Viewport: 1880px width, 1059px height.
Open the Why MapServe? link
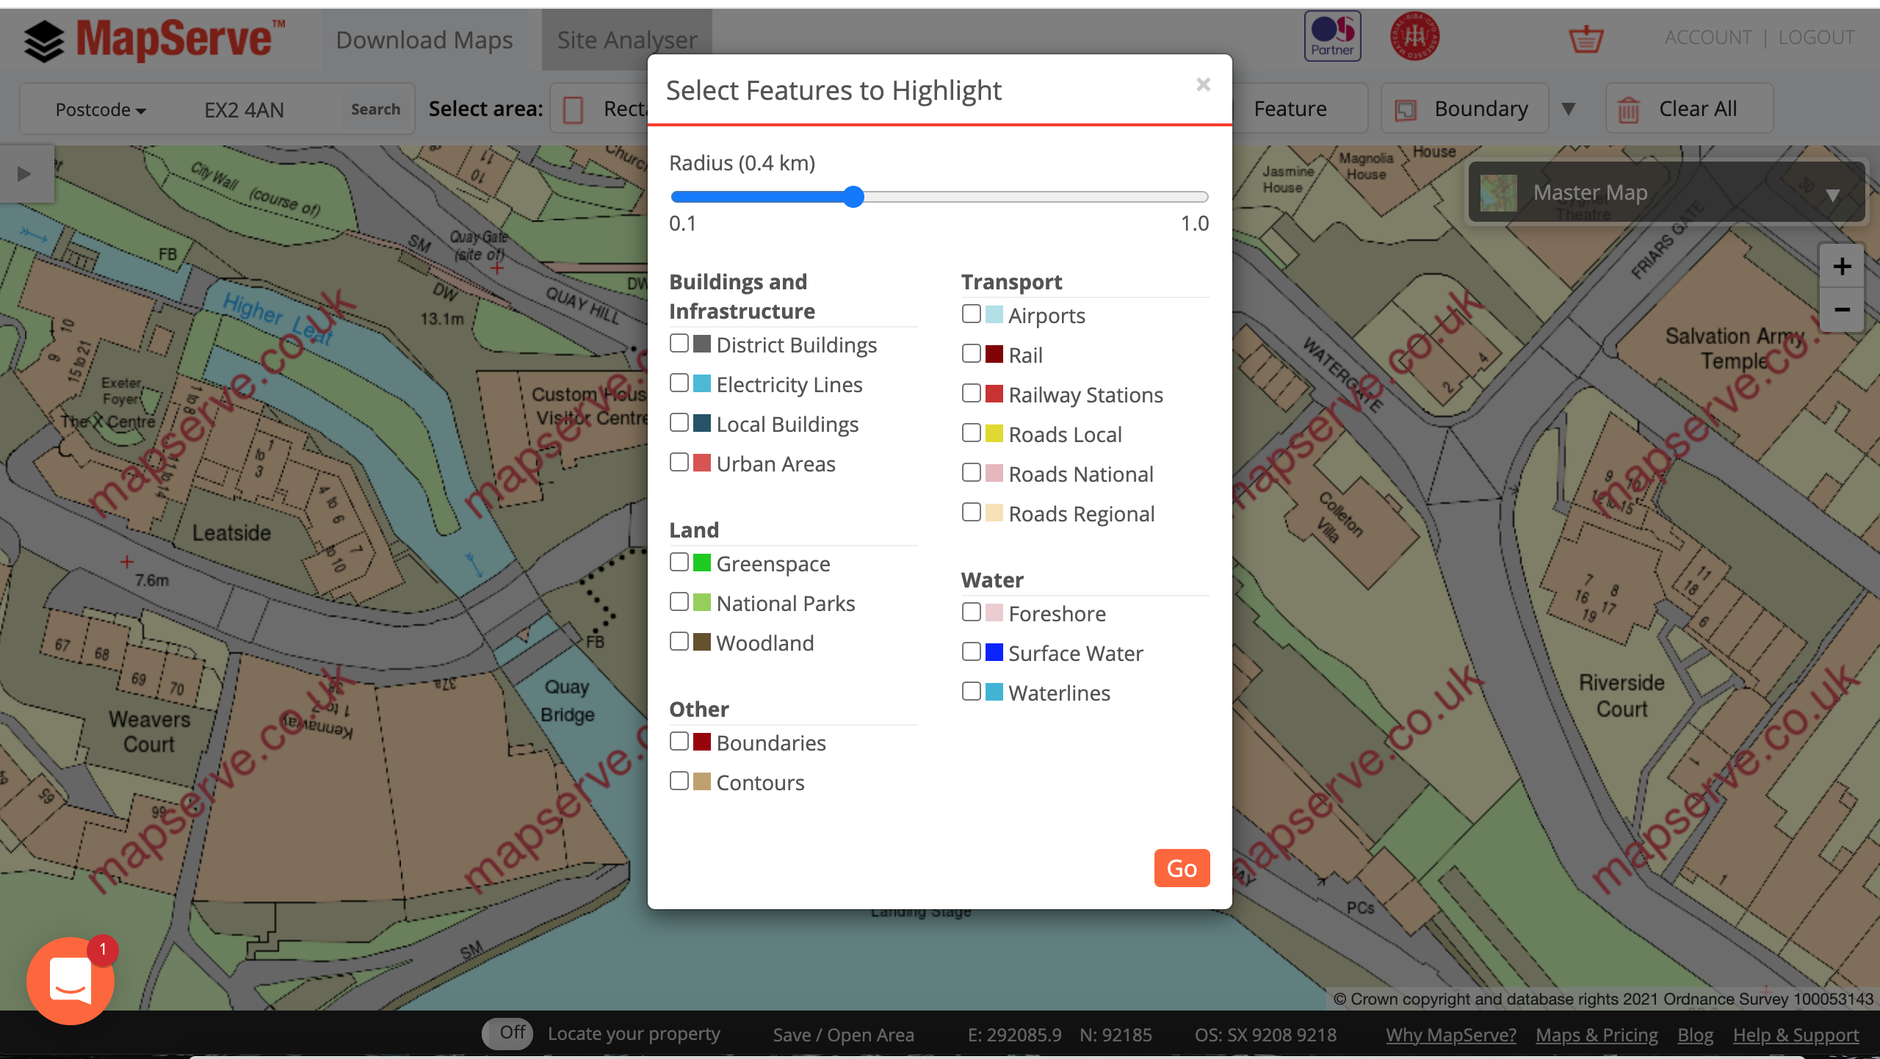[x=1450, y=1035]
